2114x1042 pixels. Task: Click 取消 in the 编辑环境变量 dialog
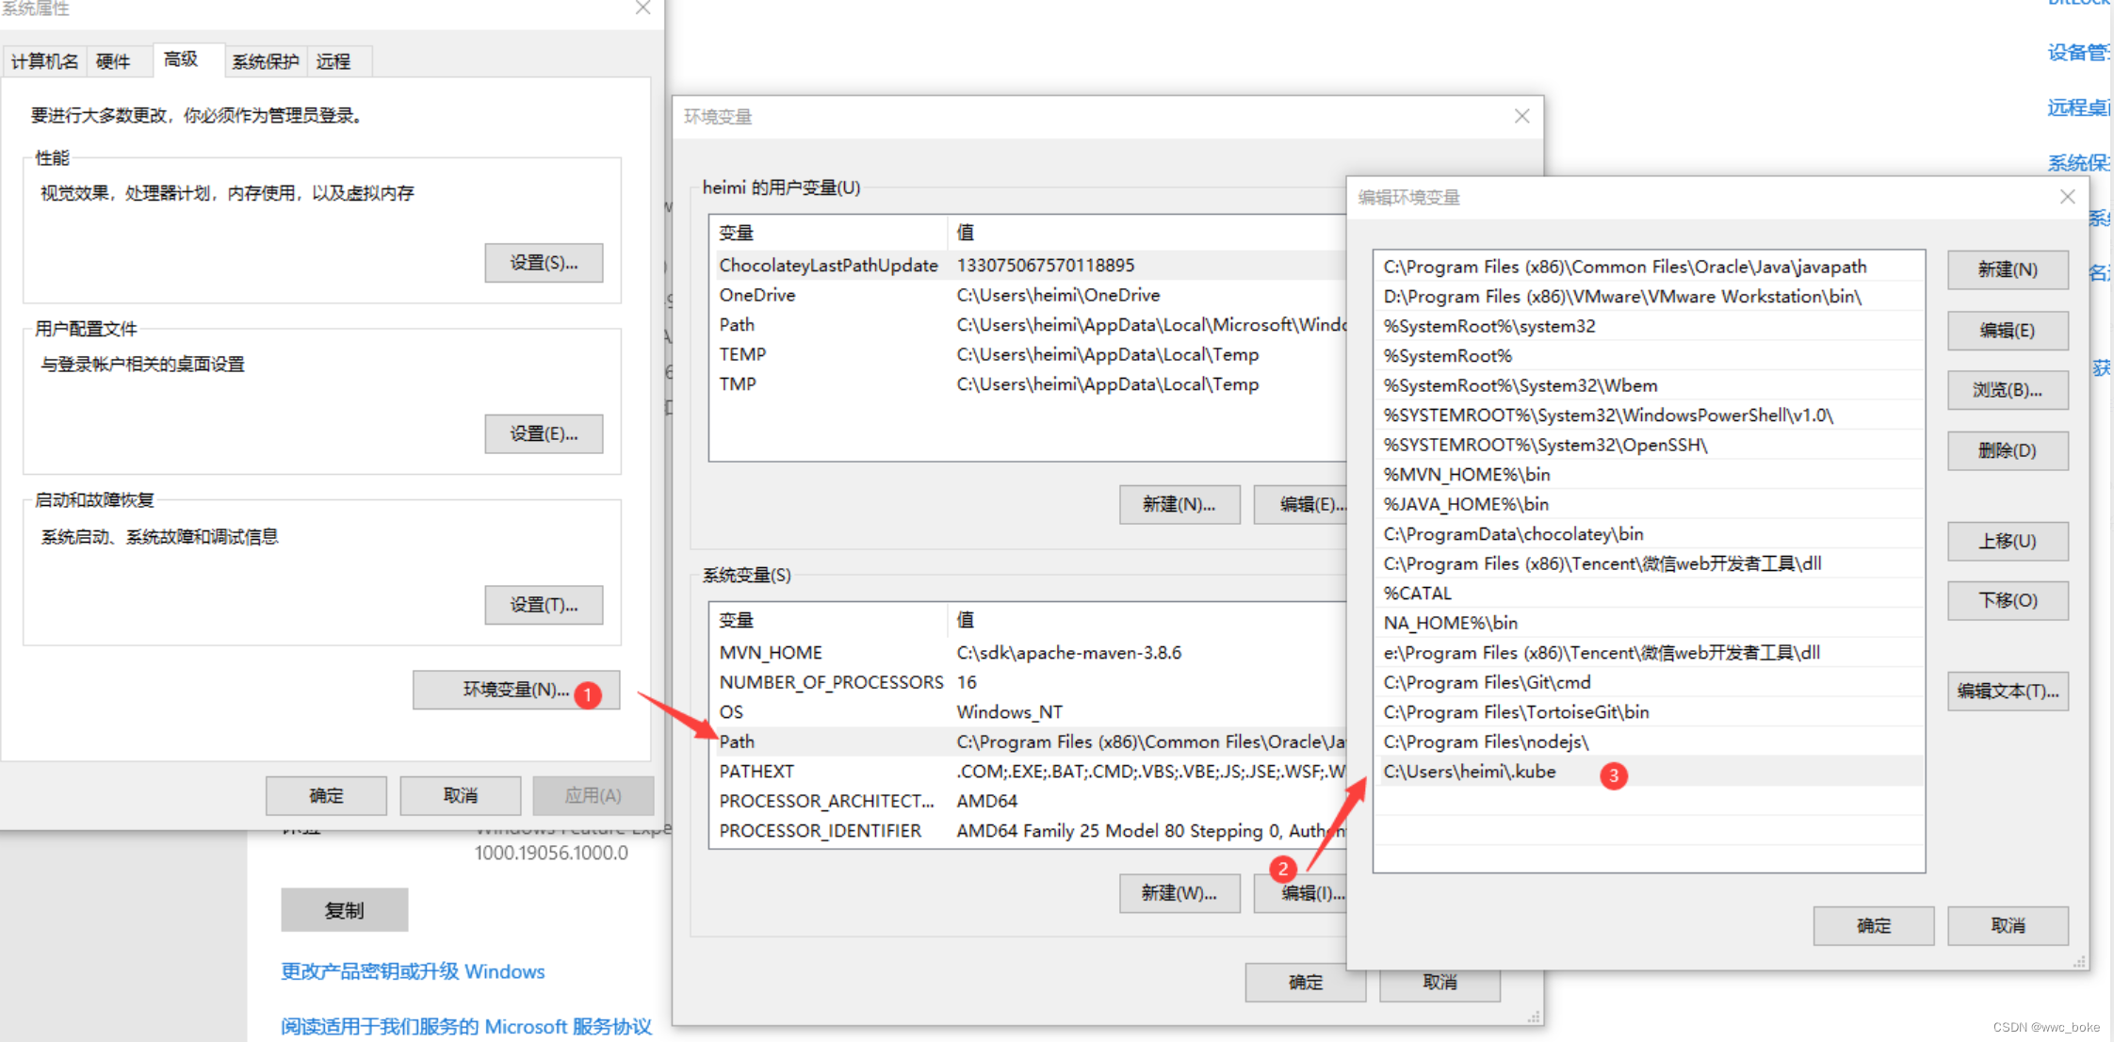coord(2008,926)
